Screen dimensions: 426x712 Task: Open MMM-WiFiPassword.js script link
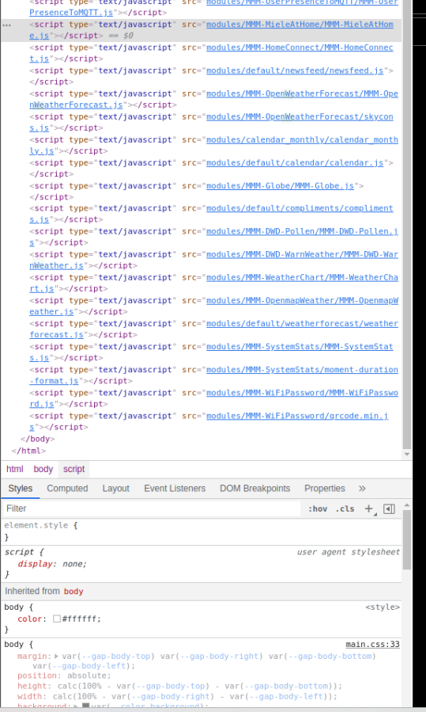point(302,393)
